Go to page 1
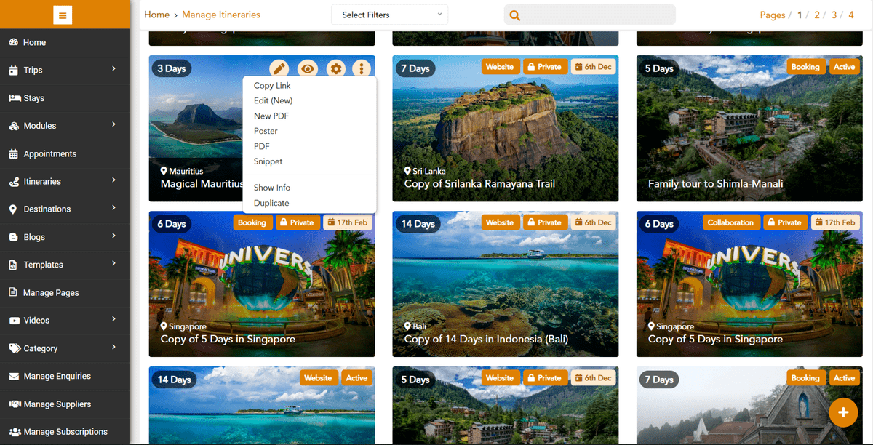873x445 pixels. point(800,15)
